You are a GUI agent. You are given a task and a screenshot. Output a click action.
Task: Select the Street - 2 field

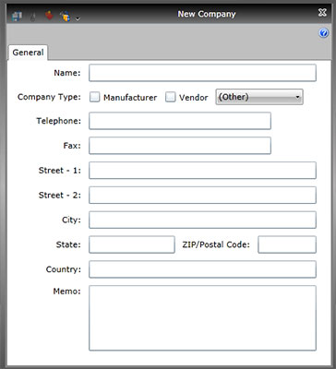202,195
